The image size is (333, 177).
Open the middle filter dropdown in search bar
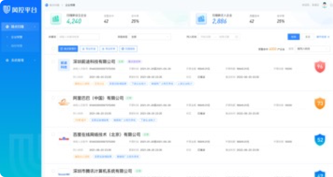[x=150, y=37]
